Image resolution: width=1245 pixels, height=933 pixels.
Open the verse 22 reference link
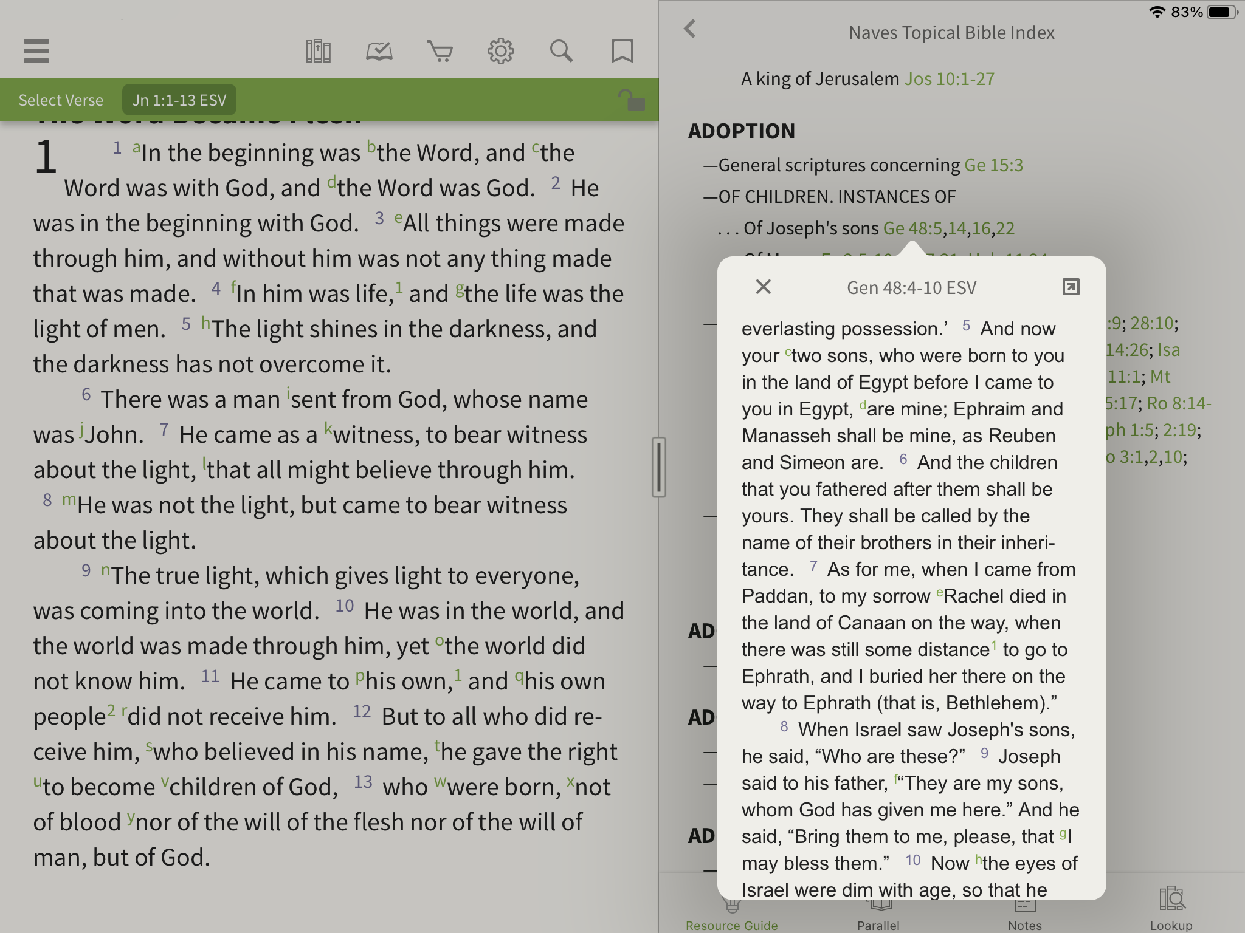click(x=1005, y=228)
